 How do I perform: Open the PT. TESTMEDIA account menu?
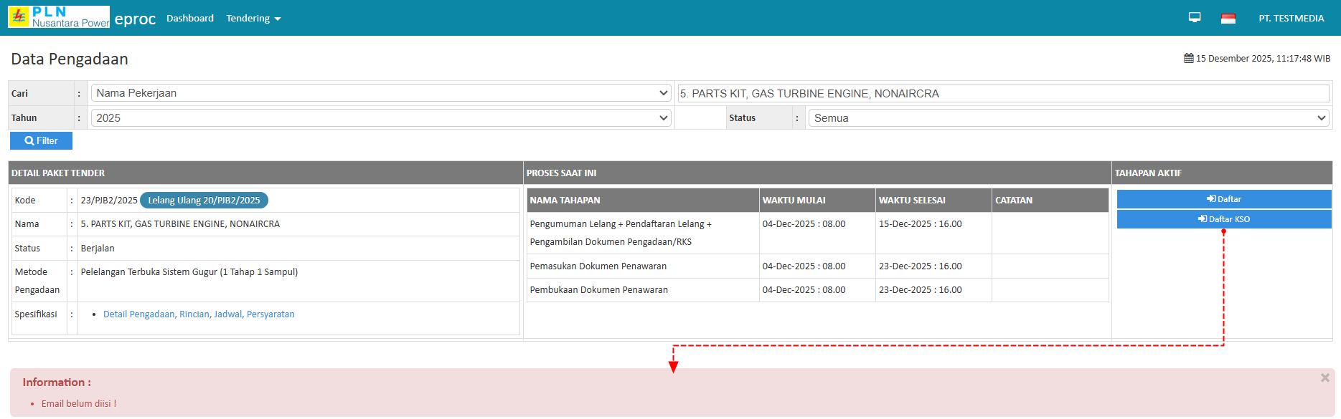click(x=1291, y=19)
